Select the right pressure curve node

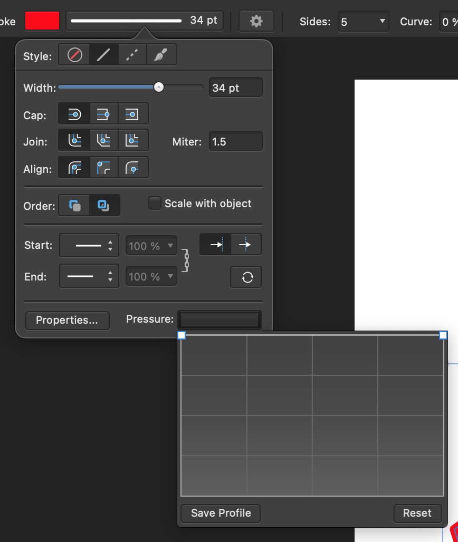point(443,335)
